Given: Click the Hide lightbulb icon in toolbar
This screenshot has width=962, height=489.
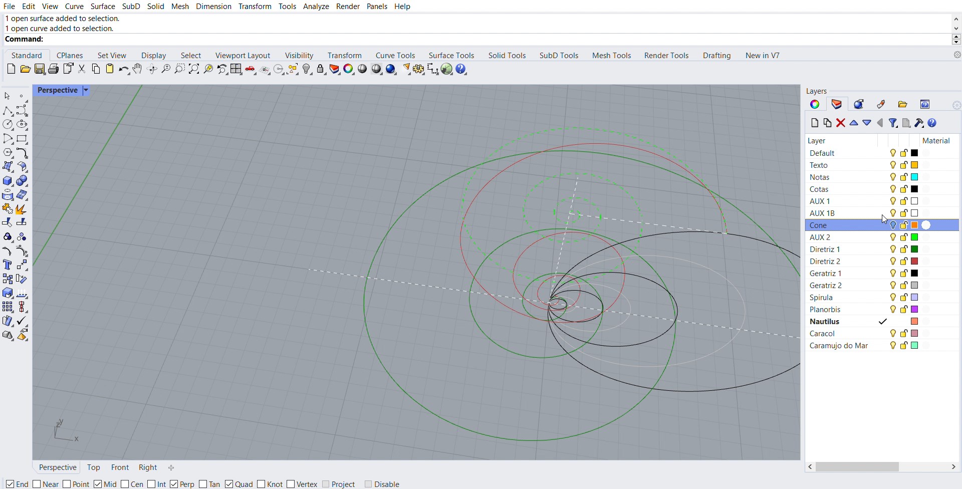Looking at the screenshot, I should click(307, 69).
